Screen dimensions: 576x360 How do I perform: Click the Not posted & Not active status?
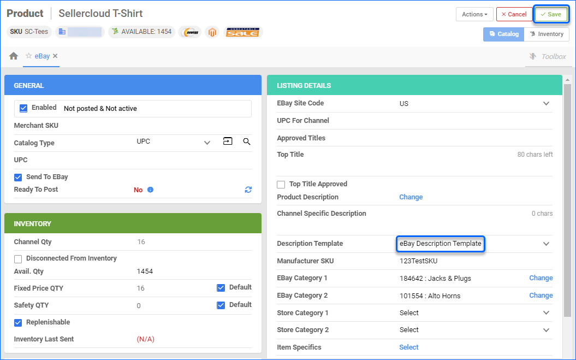[100, 109]
